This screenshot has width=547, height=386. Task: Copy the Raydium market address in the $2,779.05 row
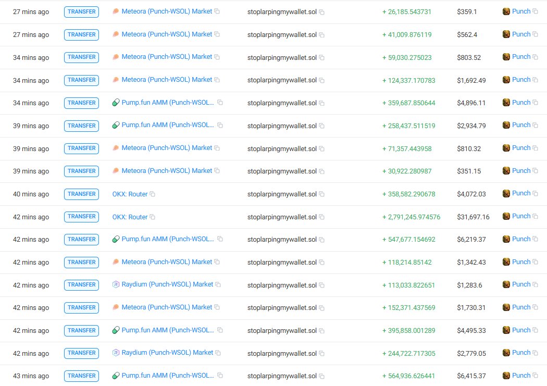218,353
